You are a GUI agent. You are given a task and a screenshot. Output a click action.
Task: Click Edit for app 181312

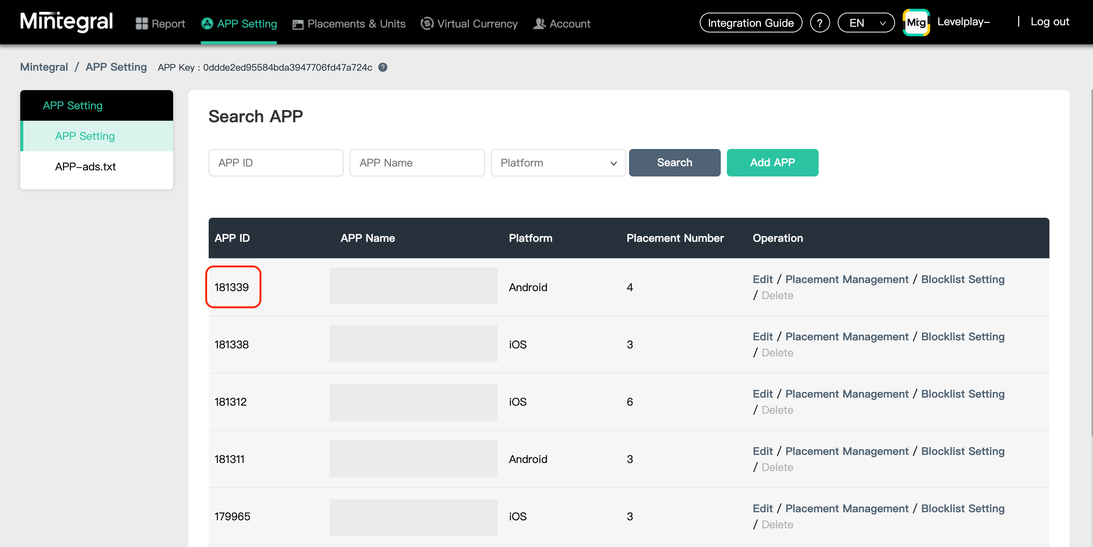pos(762,394)
